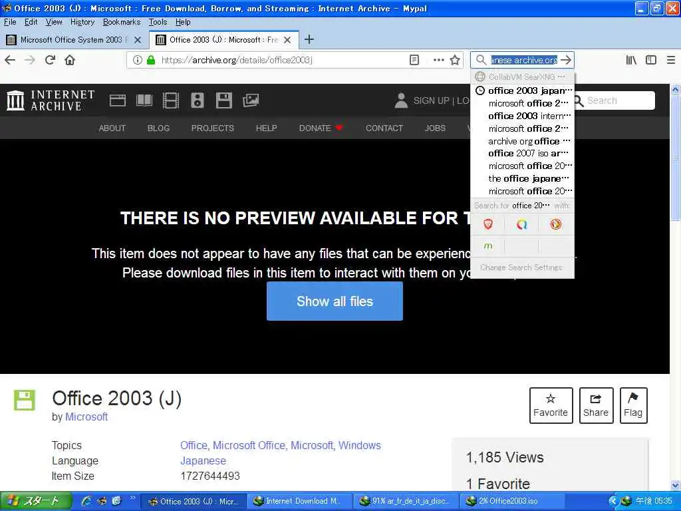This screenshot has height=511, width=681.
Task: Choose the 'archive org office' suggestion
Action: click(523, 141)
